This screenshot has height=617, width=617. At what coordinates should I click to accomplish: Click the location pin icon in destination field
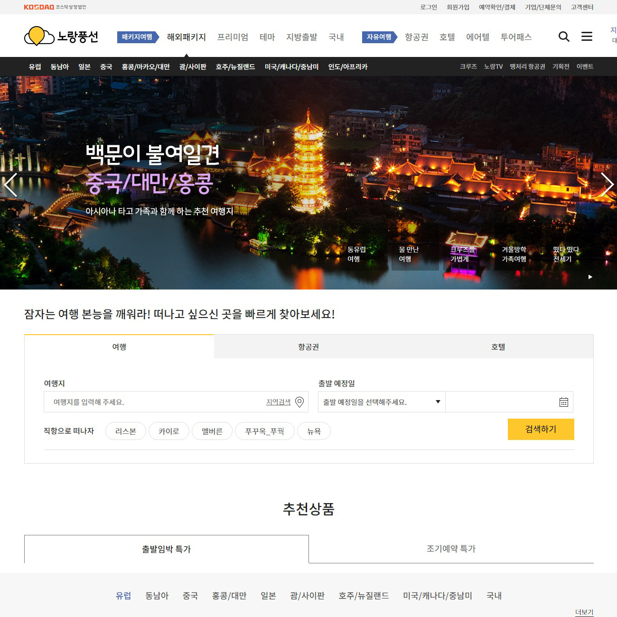point(299,402)
